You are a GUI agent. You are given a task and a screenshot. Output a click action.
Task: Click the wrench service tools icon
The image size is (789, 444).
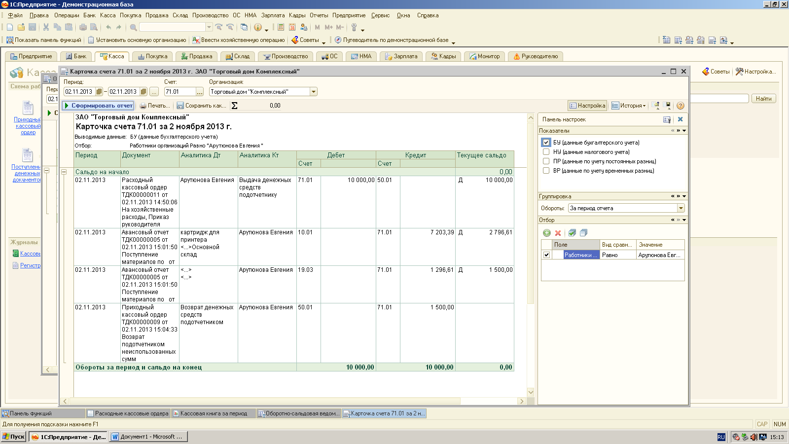pos(354,27)
